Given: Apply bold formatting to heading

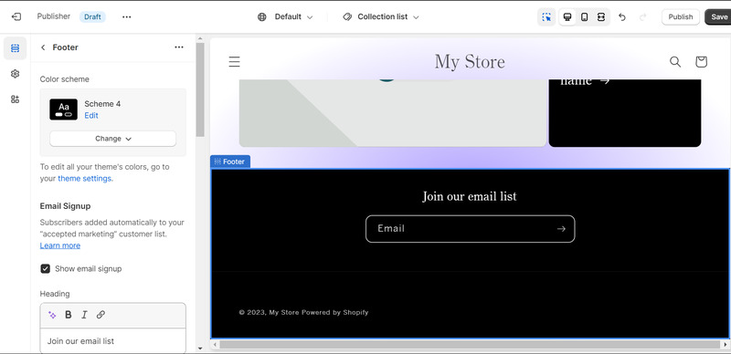Looking at the screenshot, I should (x=68, y=315).
